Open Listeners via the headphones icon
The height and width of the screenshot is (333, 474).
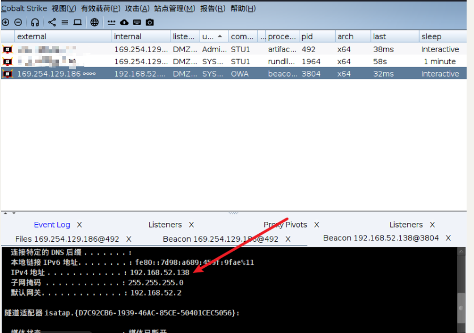[35, 22]
